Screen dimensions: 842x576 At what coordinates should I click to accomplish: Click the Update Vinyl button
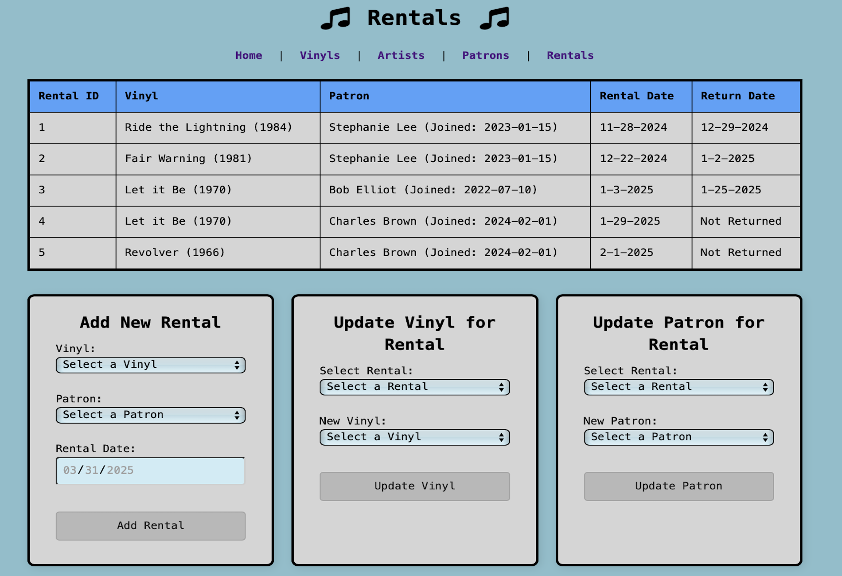coord(414,486)
